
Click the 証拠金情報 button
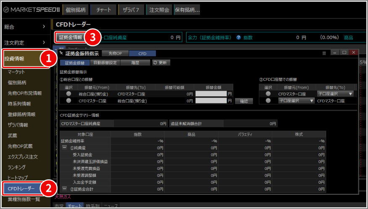71,37
